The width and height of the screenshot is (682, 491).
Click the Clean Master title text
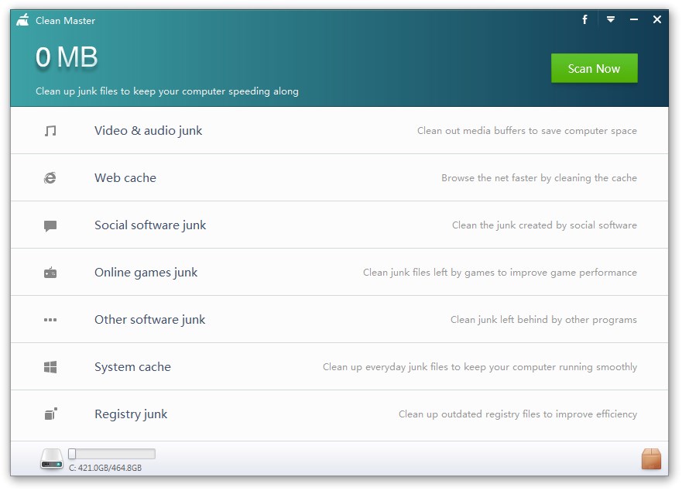point(65,20)
